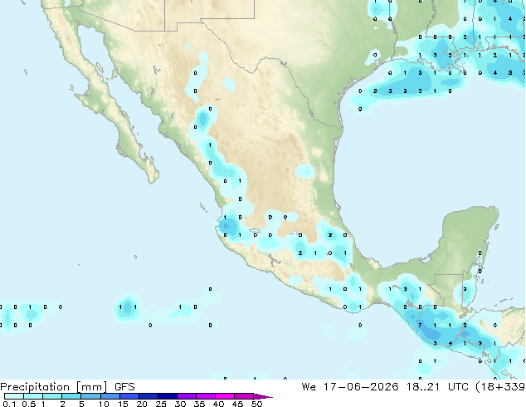Click the legend swatch between 15 and 20

point(129,396)
